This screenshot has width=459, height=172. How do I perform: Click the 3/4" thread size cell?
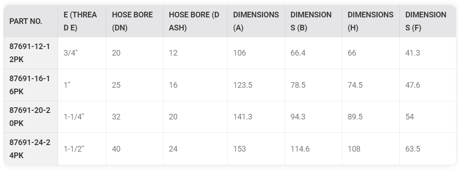click(71, 53)
